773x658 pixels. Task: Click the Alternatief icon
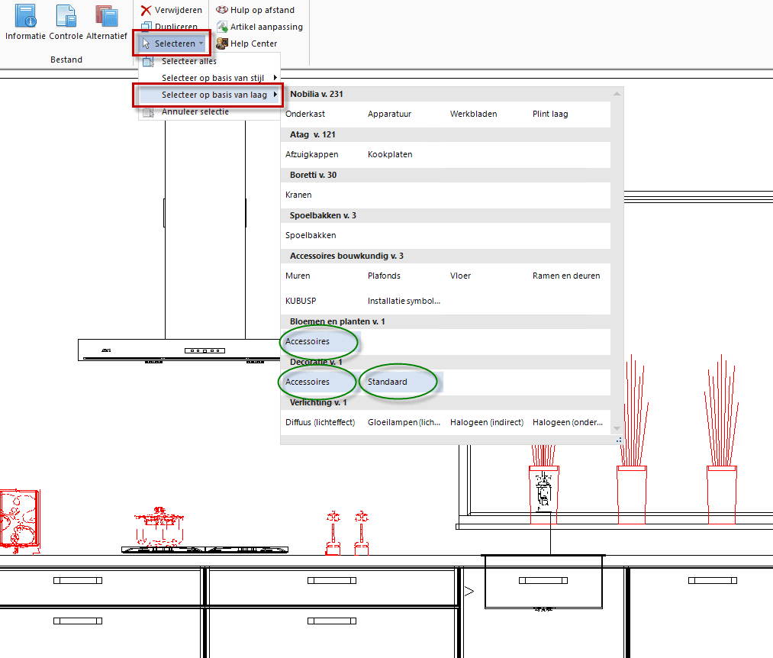coord(106,15)
